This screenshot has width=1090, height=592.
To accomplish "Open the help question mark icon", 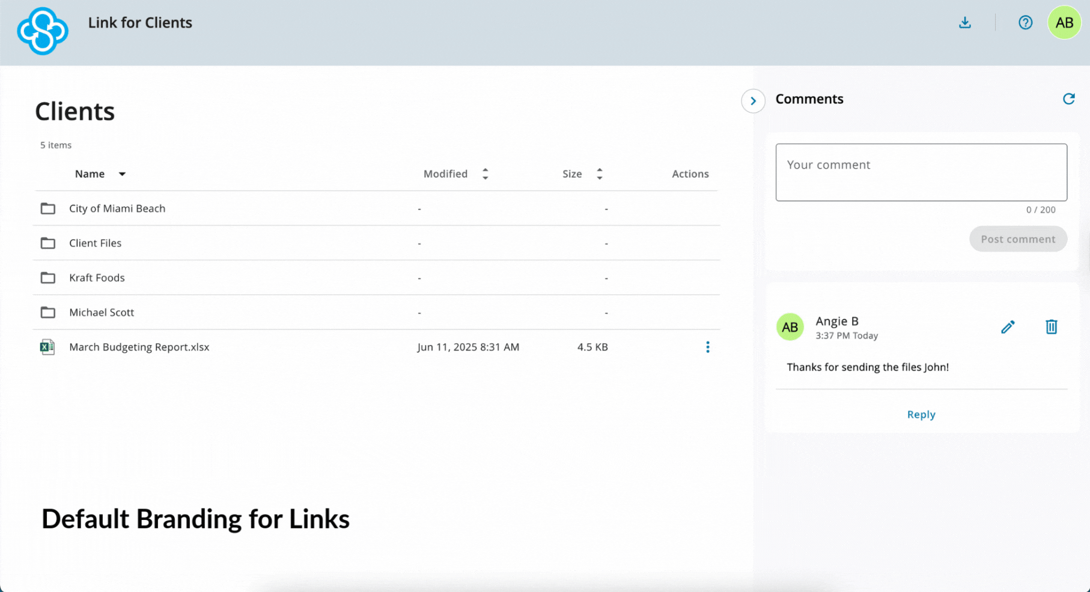I will click(x=1025, y=23).
